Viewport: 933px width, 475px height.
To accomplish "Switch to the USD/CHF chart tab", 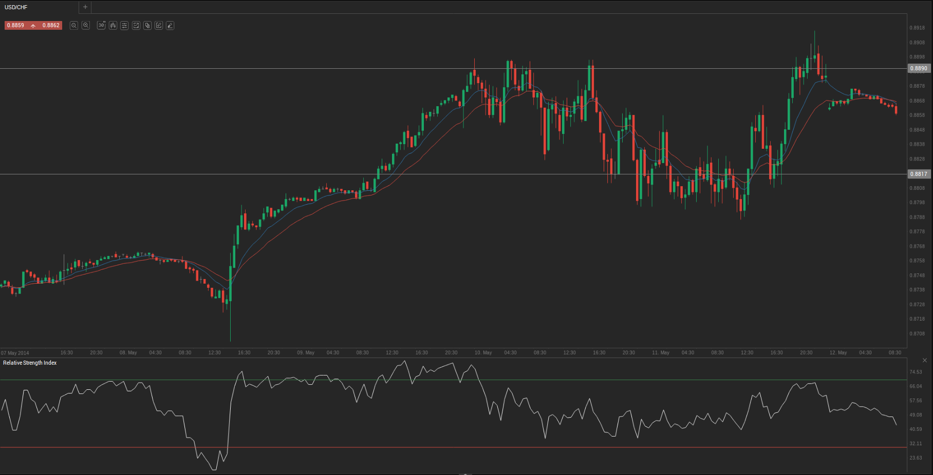I will 16,7.
